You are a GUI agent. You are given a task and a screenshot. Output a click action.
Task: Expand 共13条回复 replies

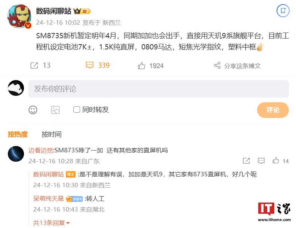(51, 223)
